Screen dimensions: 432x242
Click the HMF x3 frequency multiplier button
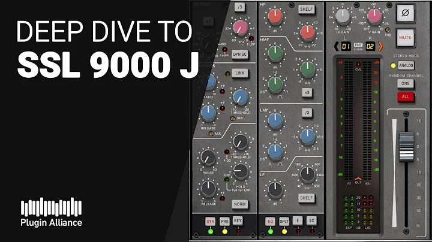[307, 92]
